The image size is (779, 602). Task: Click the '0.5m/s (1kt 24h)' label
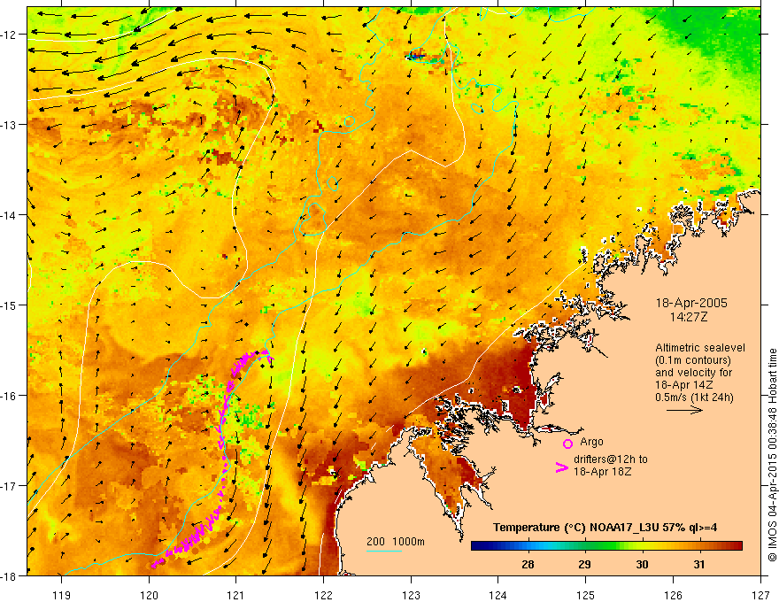694,397
